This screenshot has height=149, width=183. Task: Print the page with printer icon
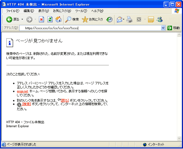pyautogui.click(x=130, y=19)
